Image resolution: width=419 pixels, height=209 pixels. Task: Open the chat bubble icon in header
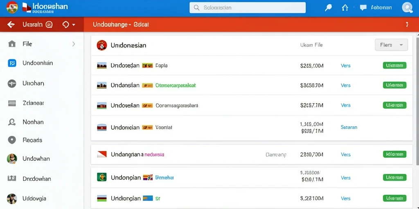(363, 8)
